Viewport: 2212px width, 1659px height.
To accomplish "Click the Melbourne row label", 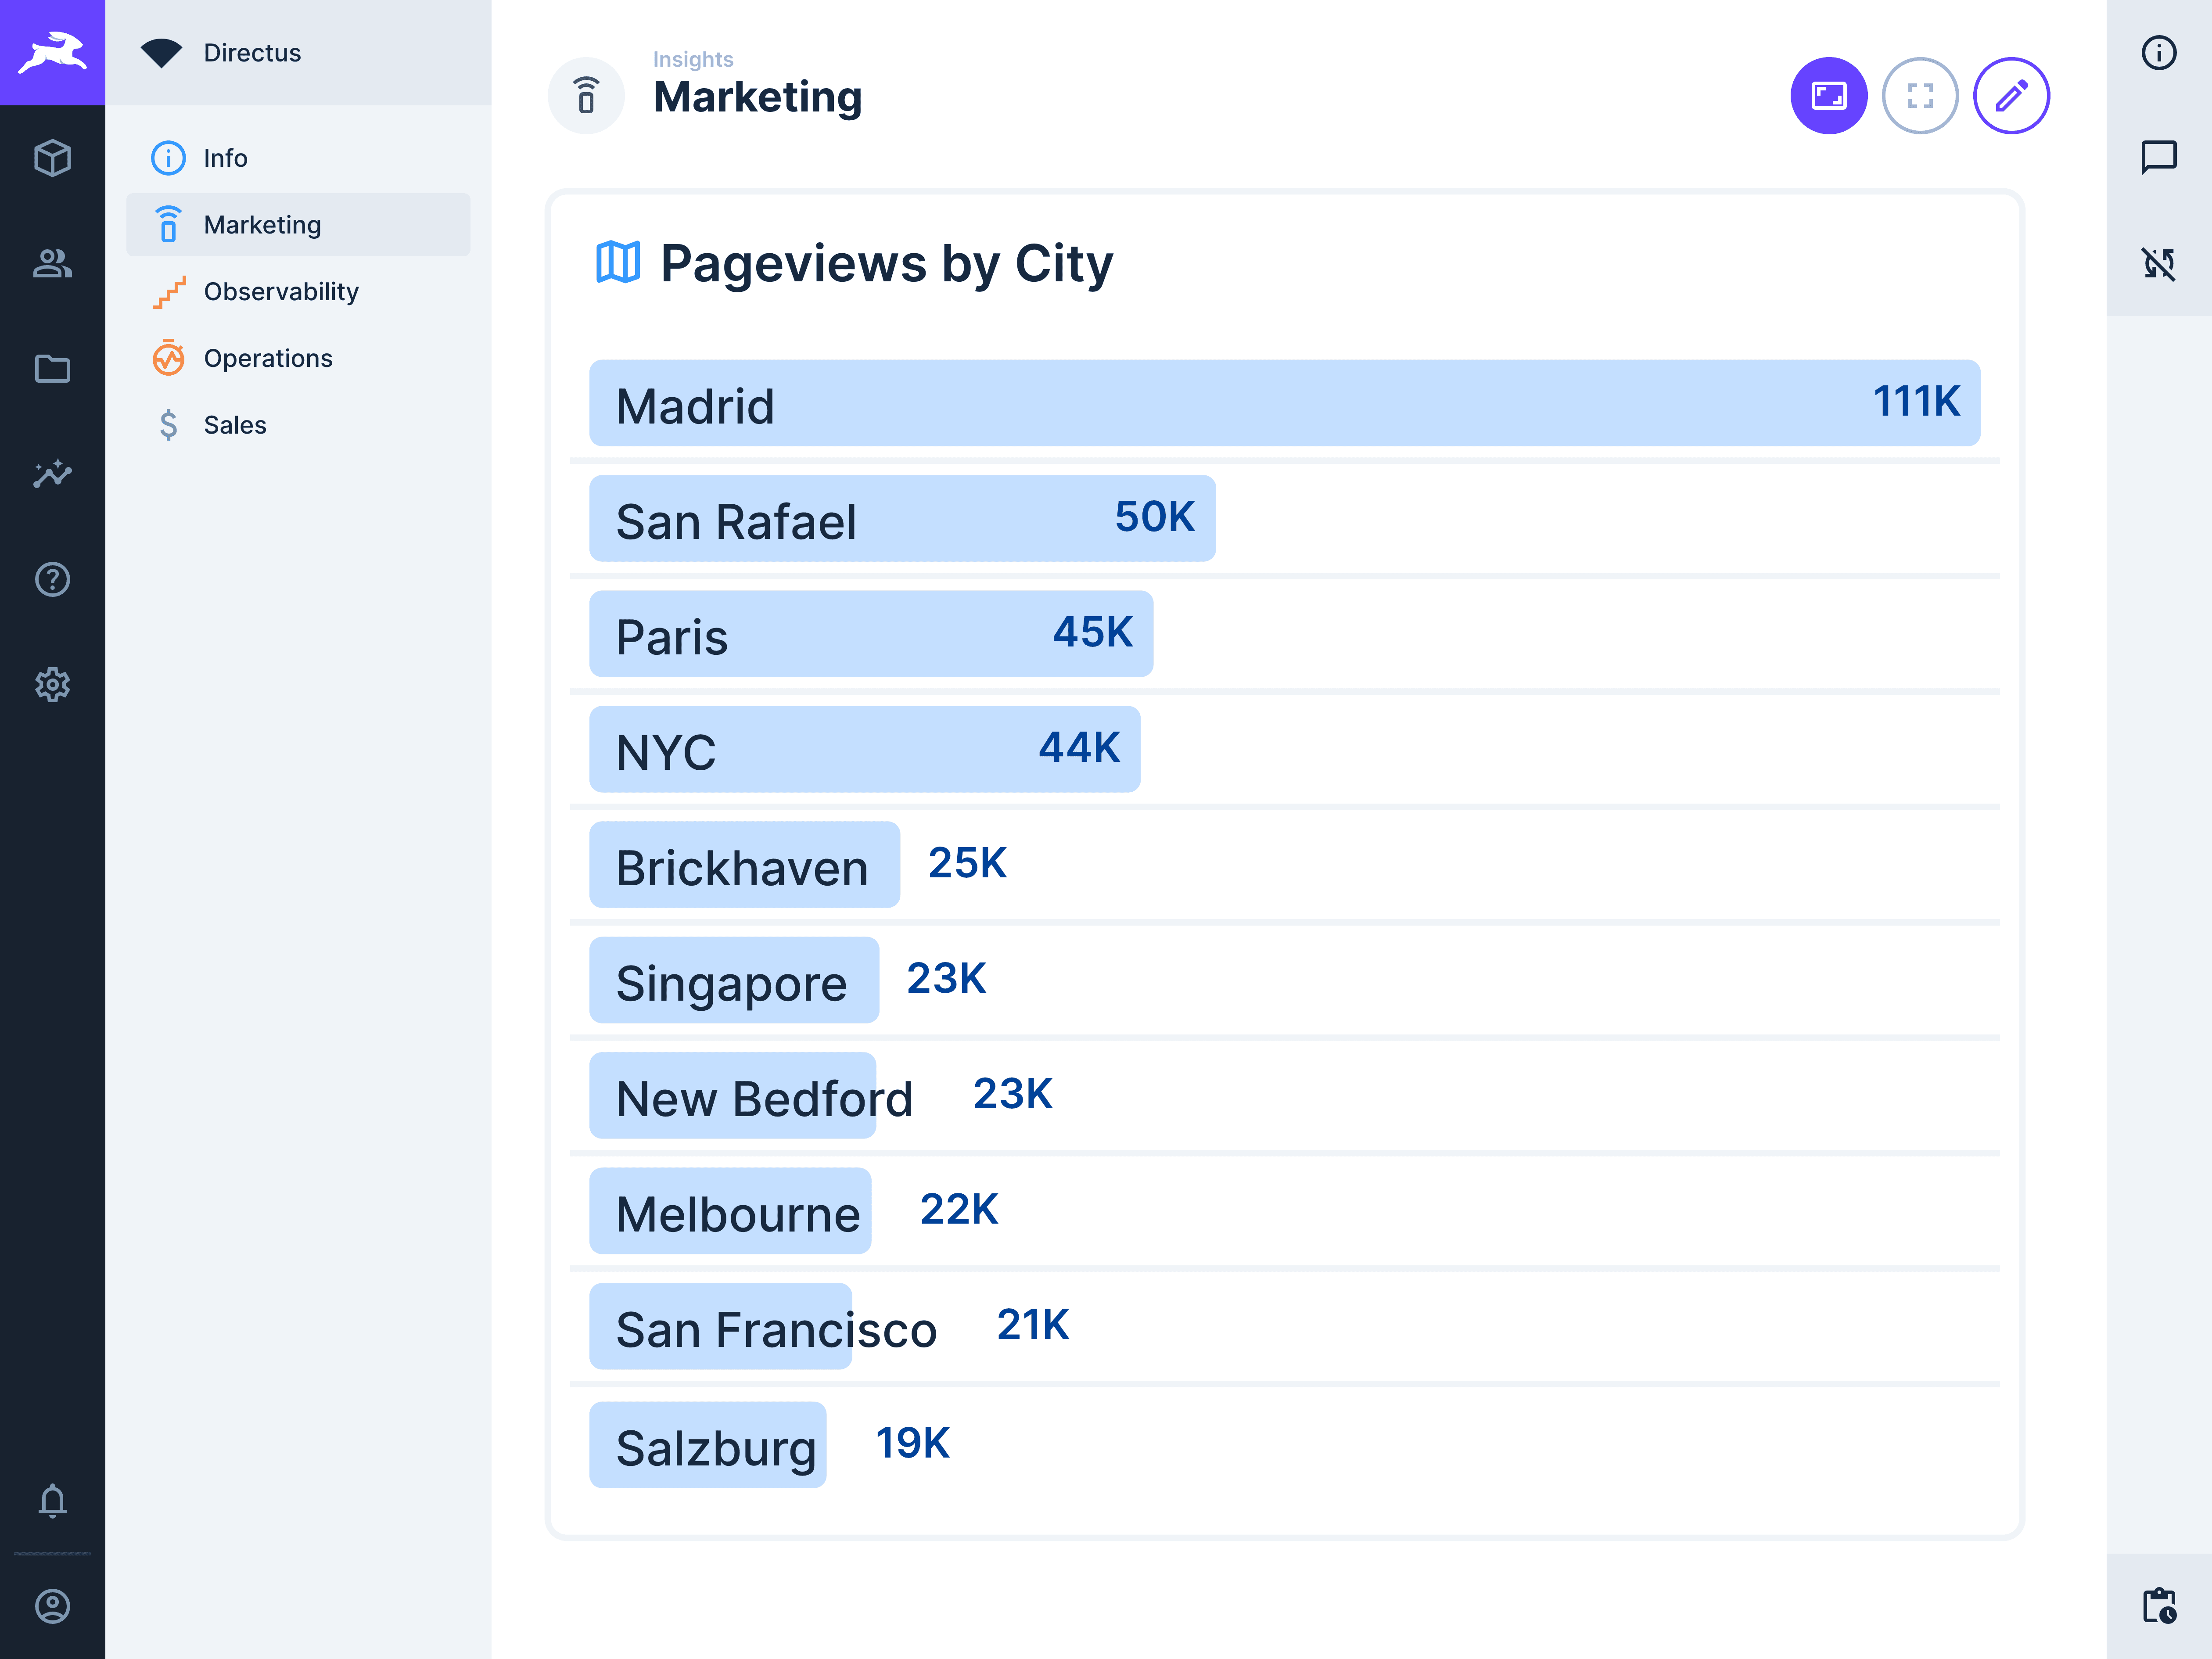I will tap(738, 1214).
